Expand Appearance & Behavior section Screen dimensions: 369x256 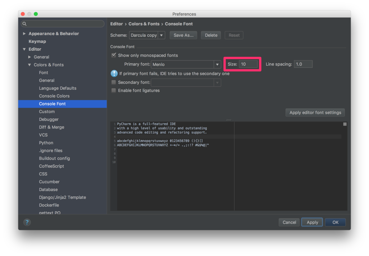click(x=24, y=33)
